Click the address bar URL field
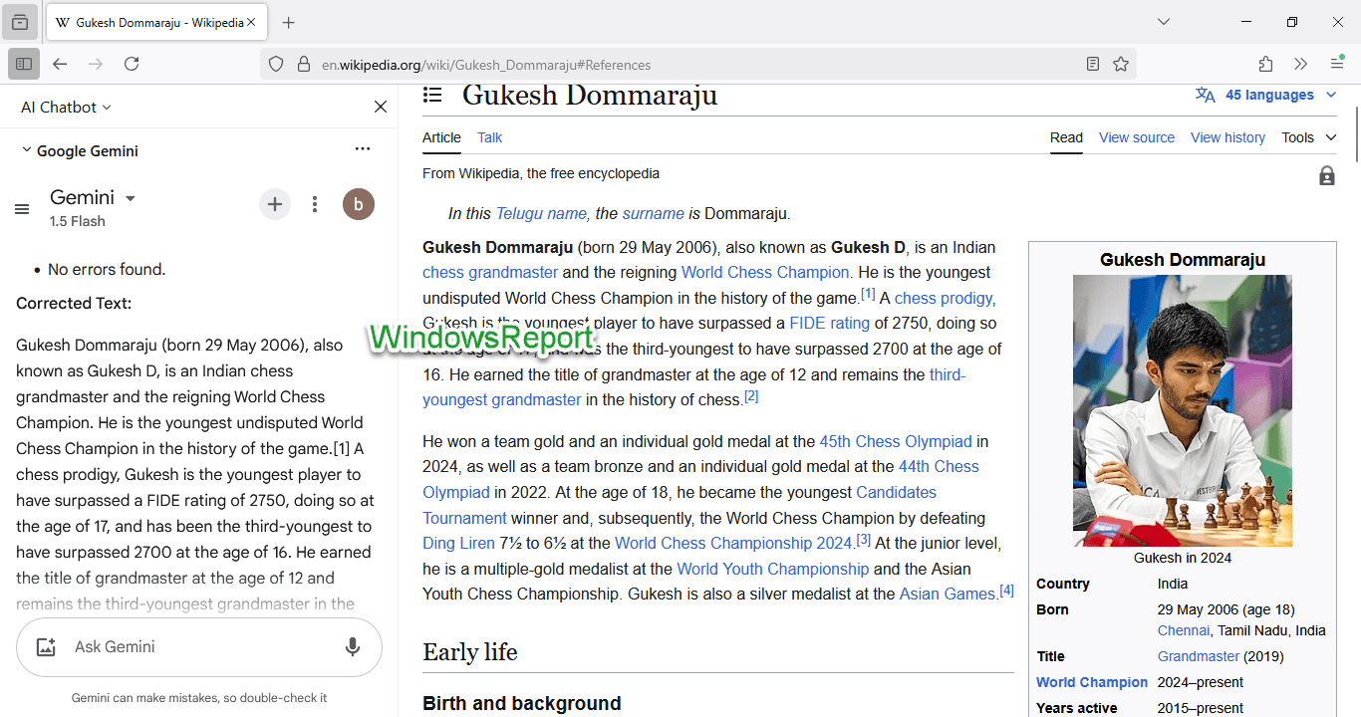The height and width of the screenshot is (717, 1361). pyautogui.click(x=697, y=64)
